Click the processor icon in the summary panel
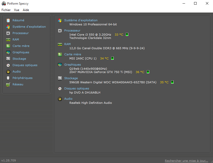The width and height of the screenshot is (213, 163). 60,31
